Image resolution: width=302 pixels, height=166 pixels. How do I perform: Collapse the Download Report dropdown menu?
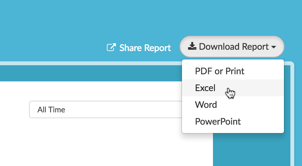(232, 47)
